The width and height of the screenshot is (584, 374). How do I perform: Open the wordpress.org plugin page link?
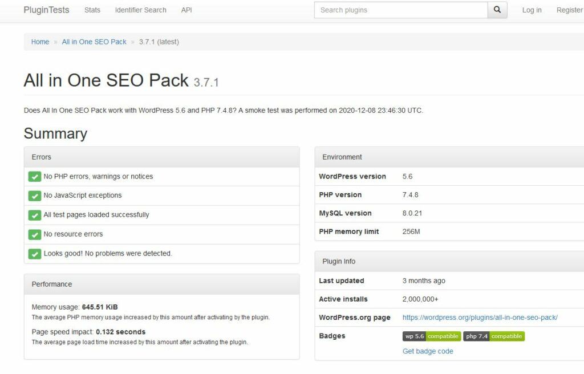pos(480,318)
